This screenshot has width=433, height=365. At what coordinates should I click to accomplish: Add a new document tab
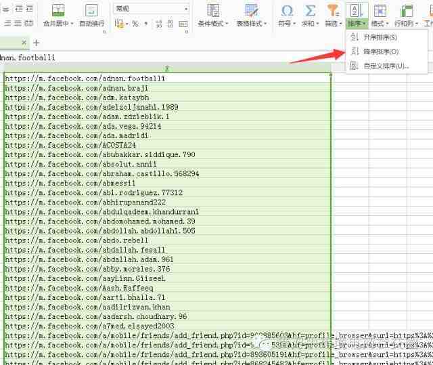click(36, 43)
